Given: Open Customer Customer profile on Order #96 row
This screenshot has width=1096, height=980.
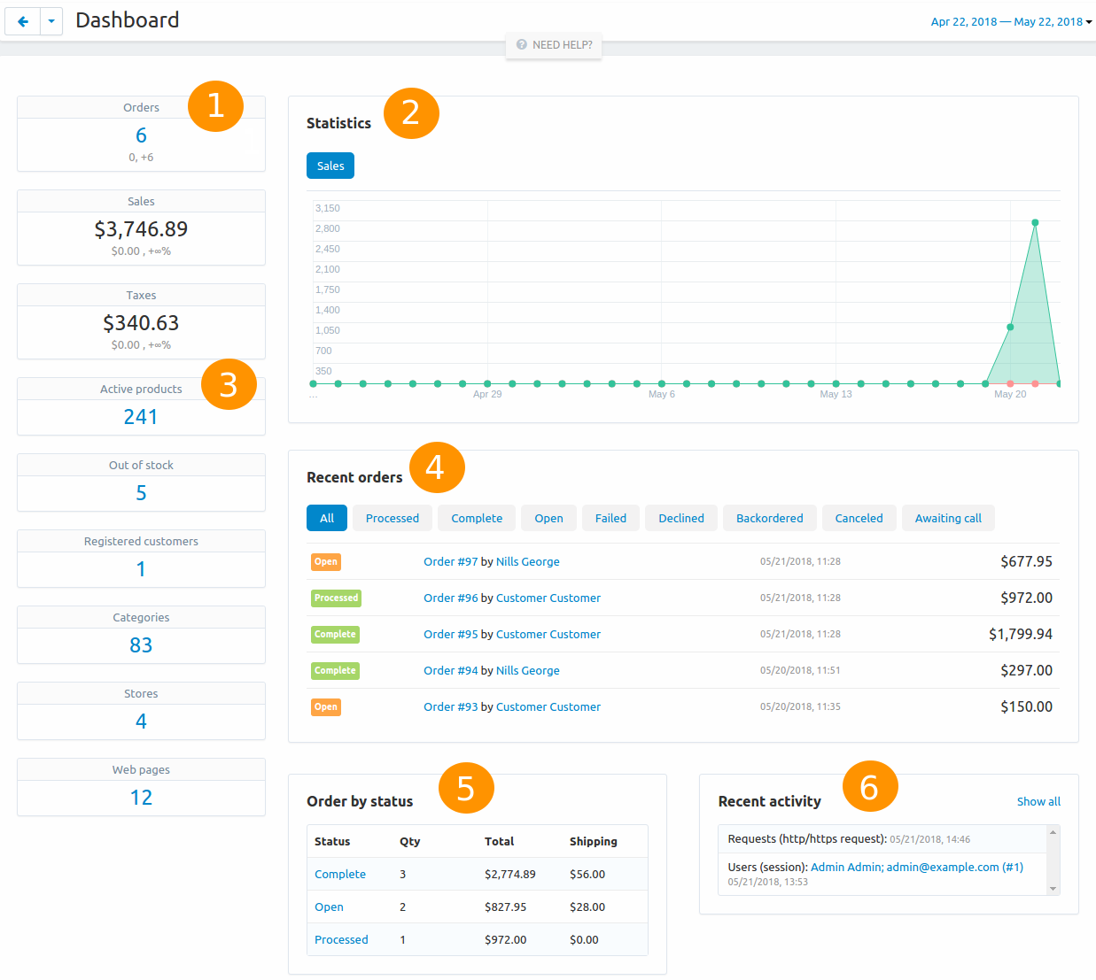Looking at the screenshot, I should point(548,598).
